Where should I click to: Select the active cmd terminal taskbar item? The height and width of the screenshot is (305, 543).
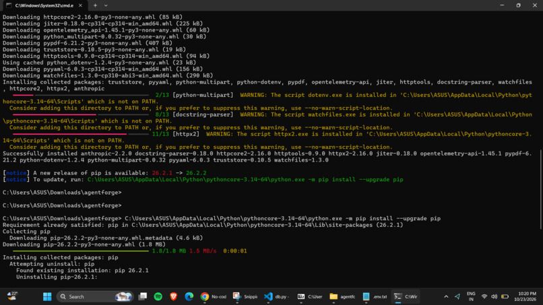point(406,296)
